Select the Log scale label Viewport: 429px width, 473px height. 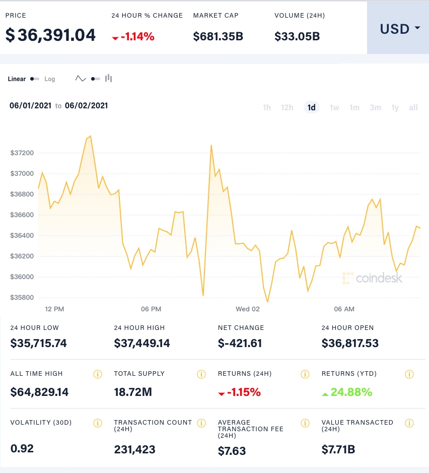49,79
